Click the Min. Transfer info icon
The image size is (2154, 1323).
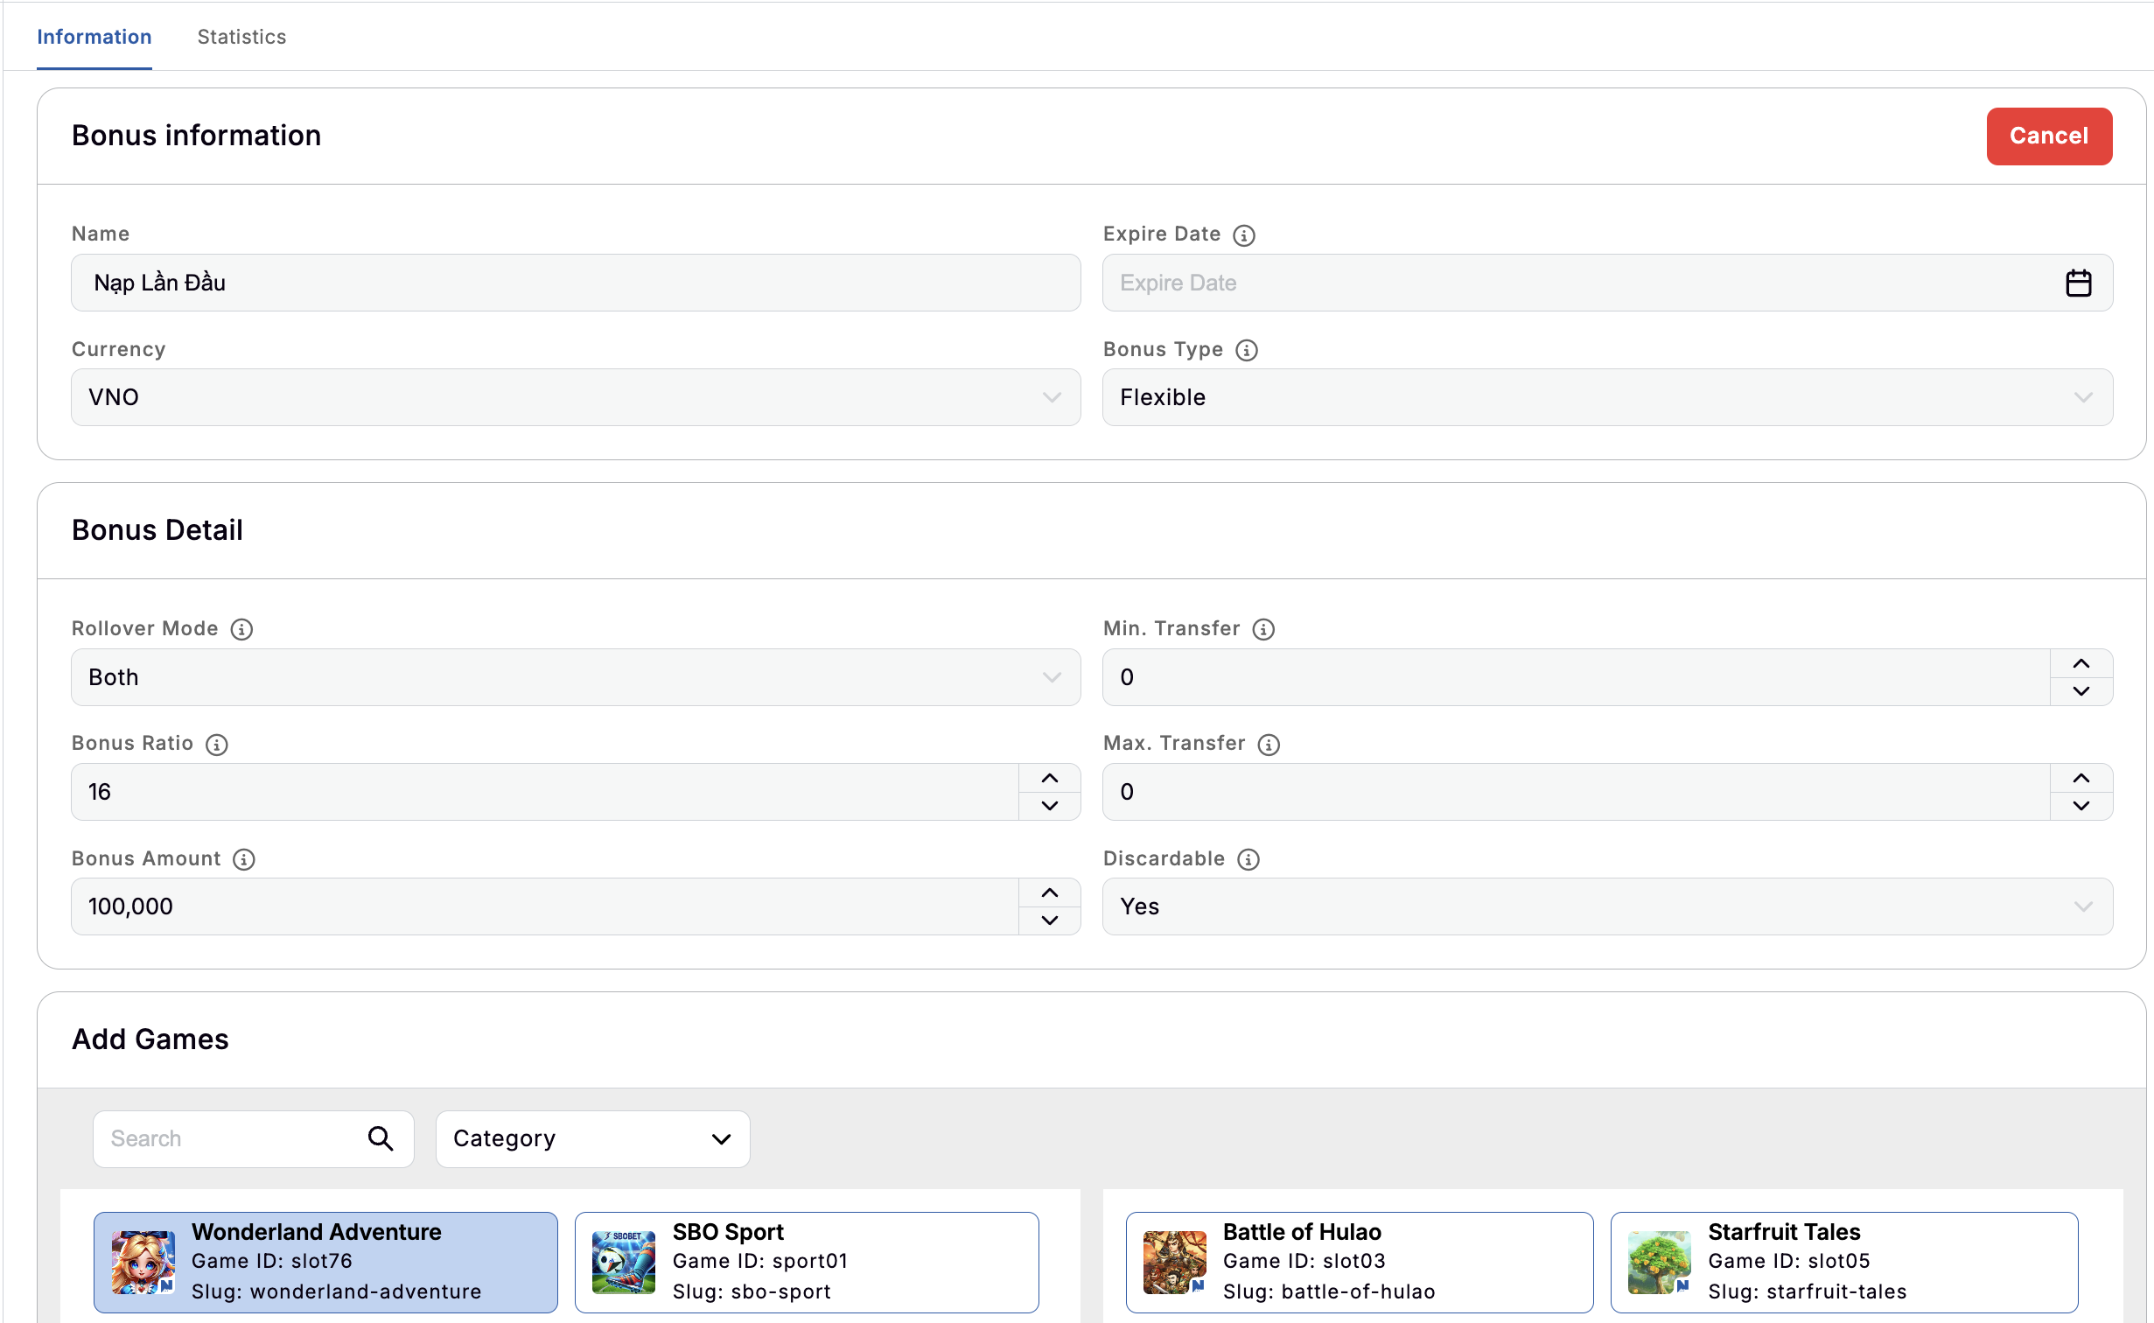click(x=1263, y=628)
